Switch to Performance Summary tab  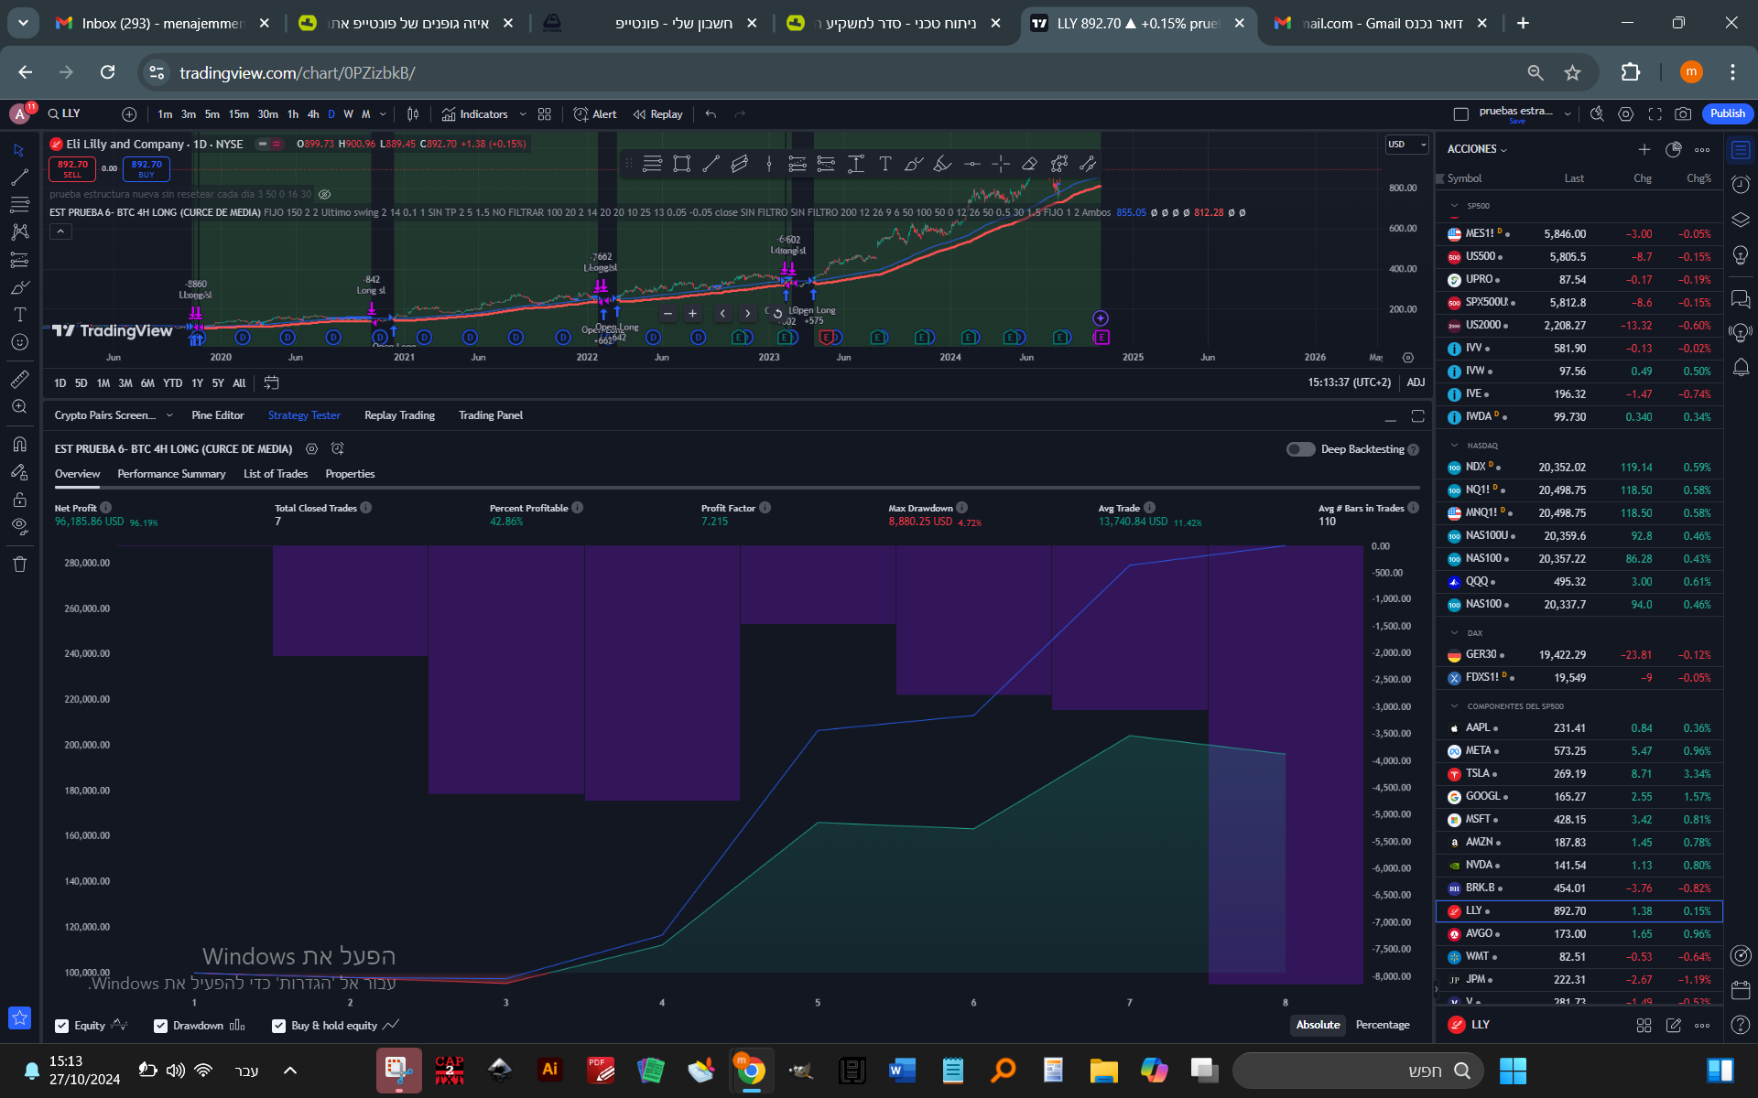point(171,474)
